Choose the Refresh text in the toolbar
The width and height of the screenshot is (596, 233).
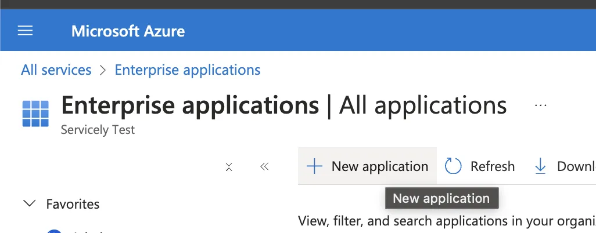[492, 166]
